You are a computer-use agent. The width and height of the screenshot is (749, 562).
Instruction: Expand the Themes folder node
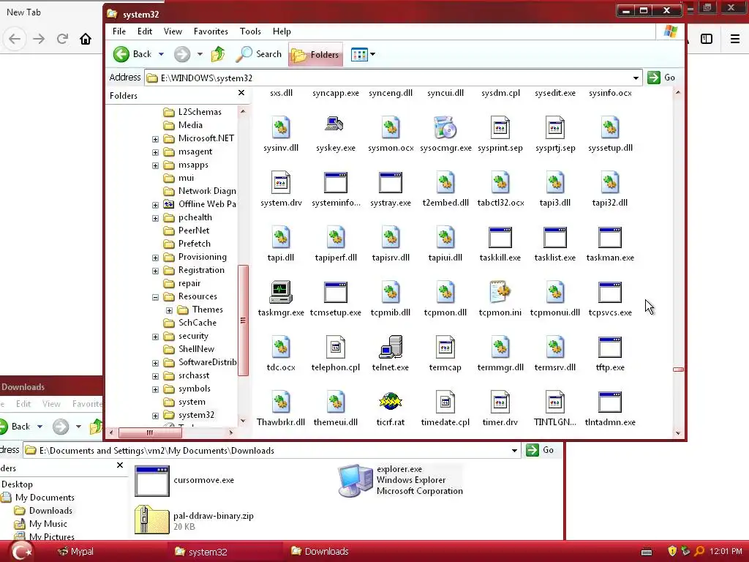click(x=169, y=310)
